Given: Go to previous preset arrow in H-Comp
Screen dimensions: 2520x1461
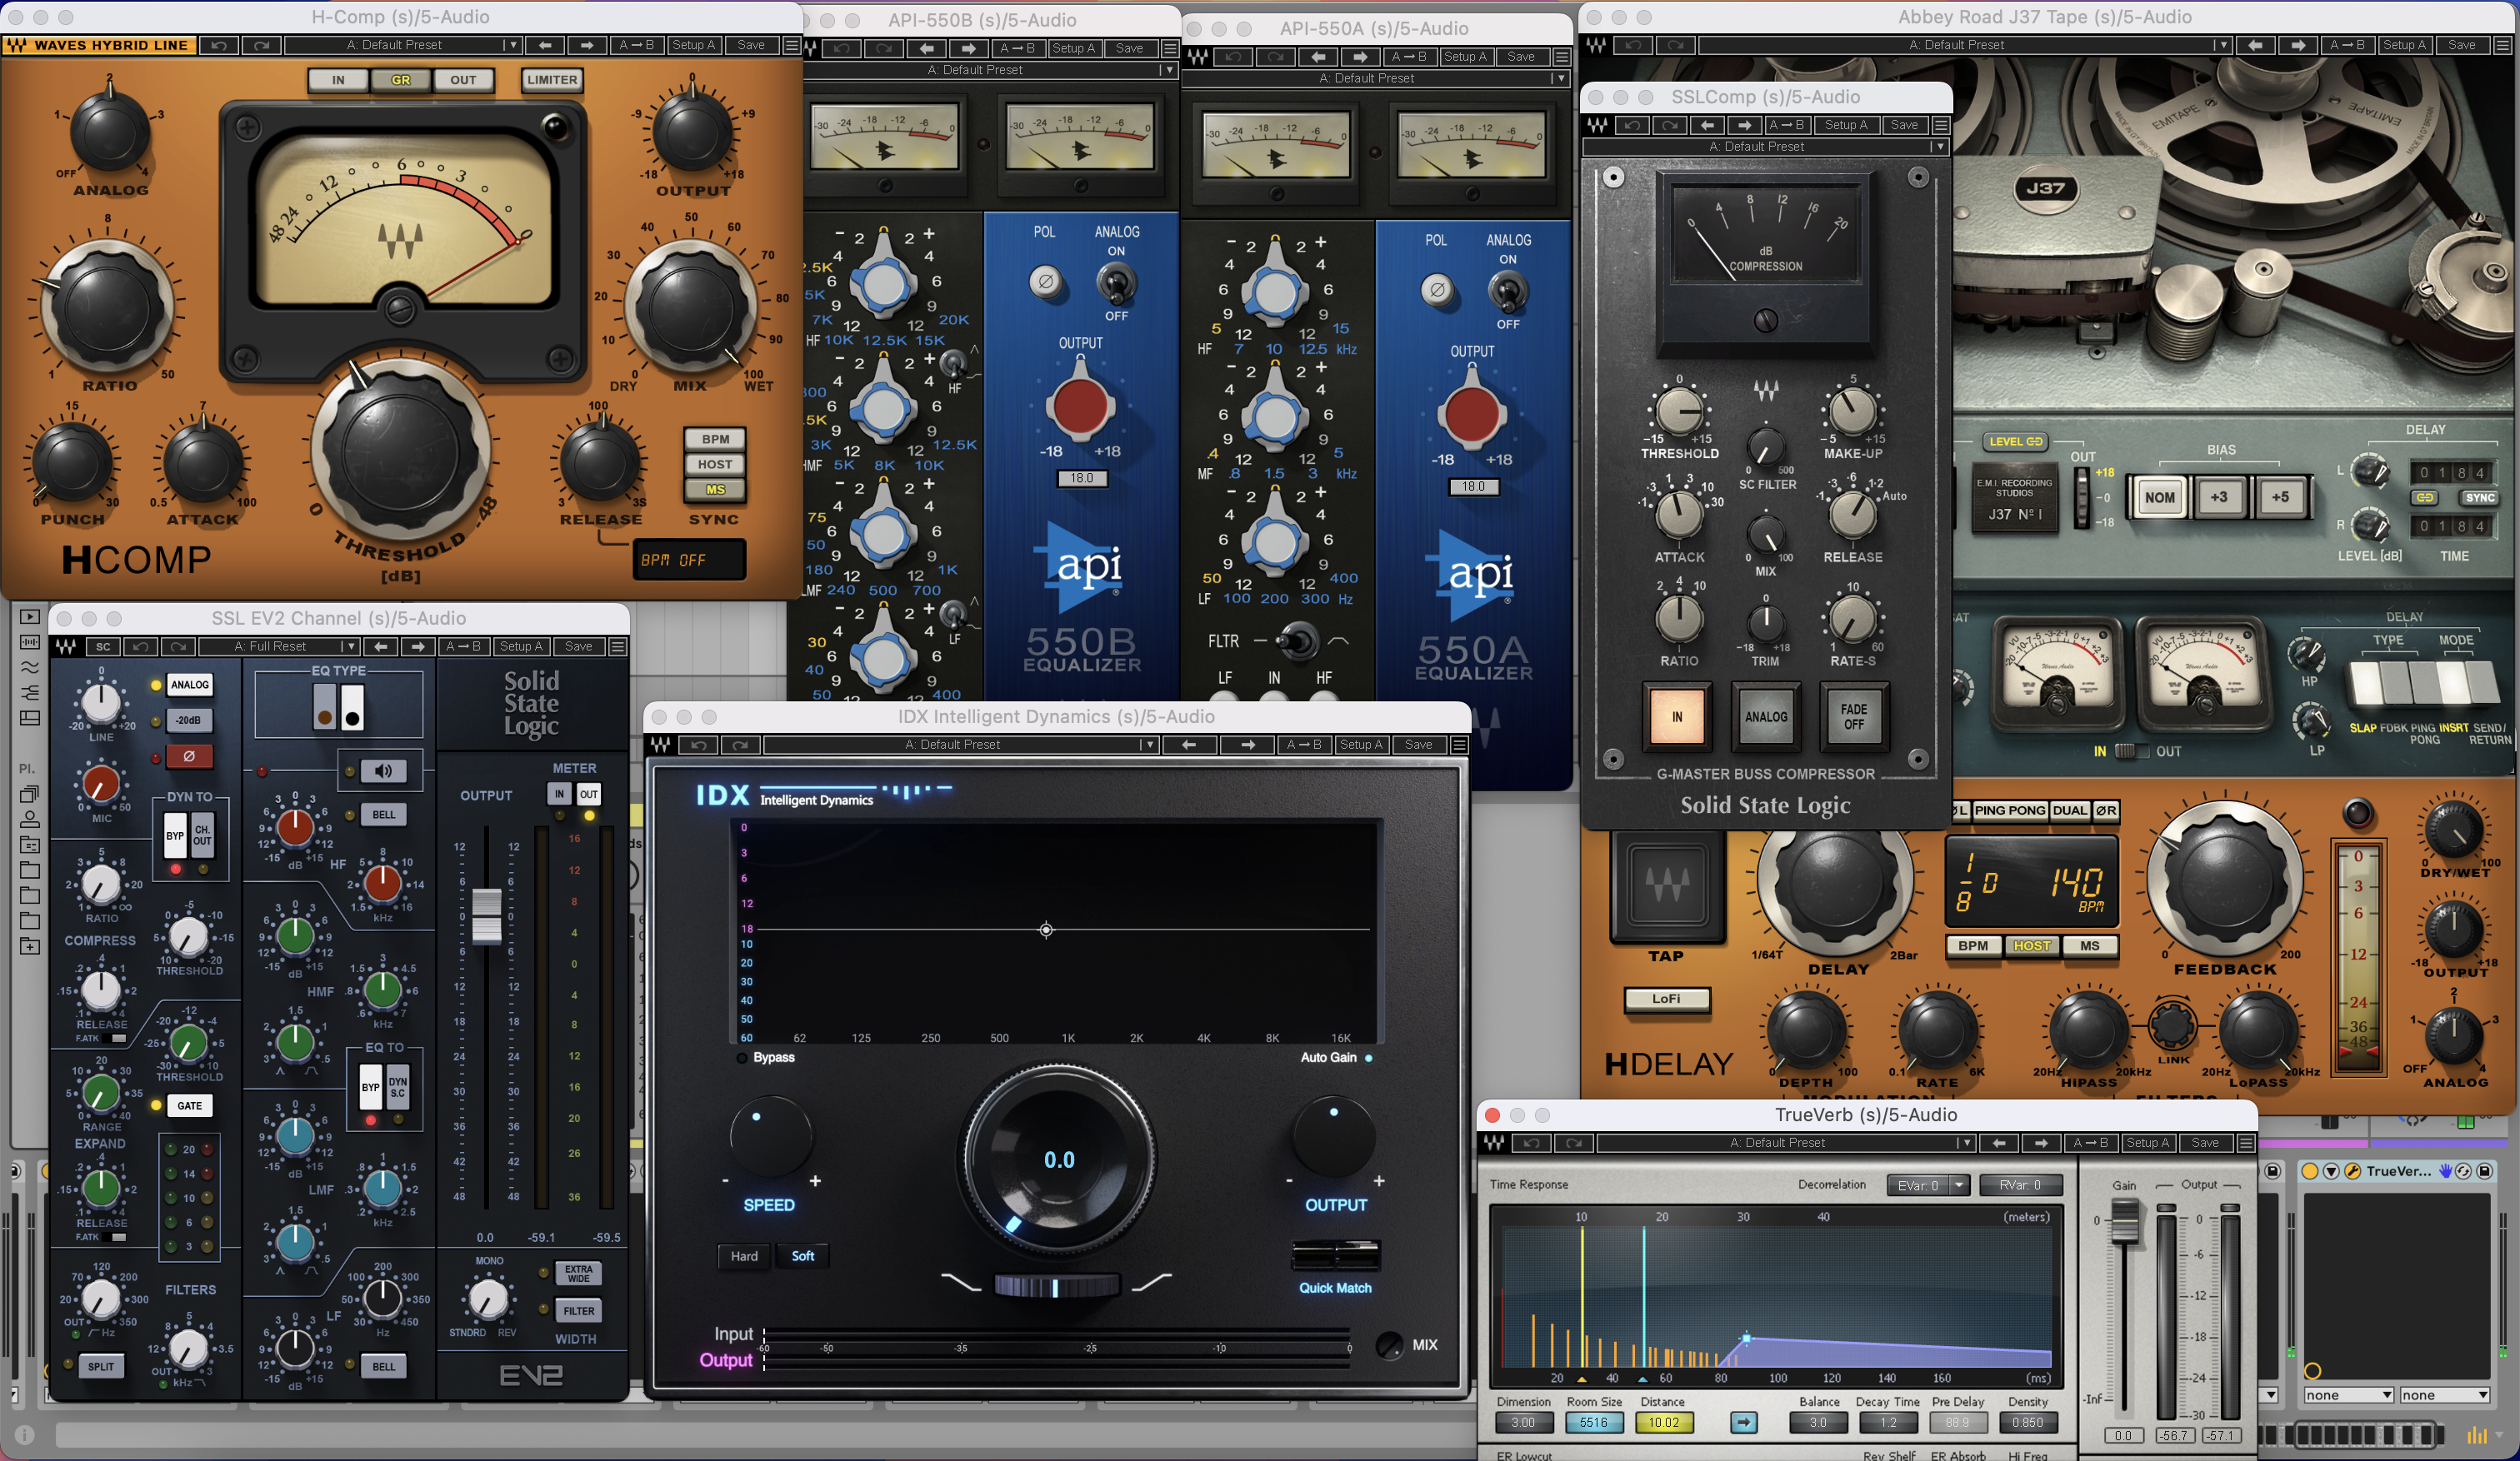Looking at the screenshot, I should (545, 45).
